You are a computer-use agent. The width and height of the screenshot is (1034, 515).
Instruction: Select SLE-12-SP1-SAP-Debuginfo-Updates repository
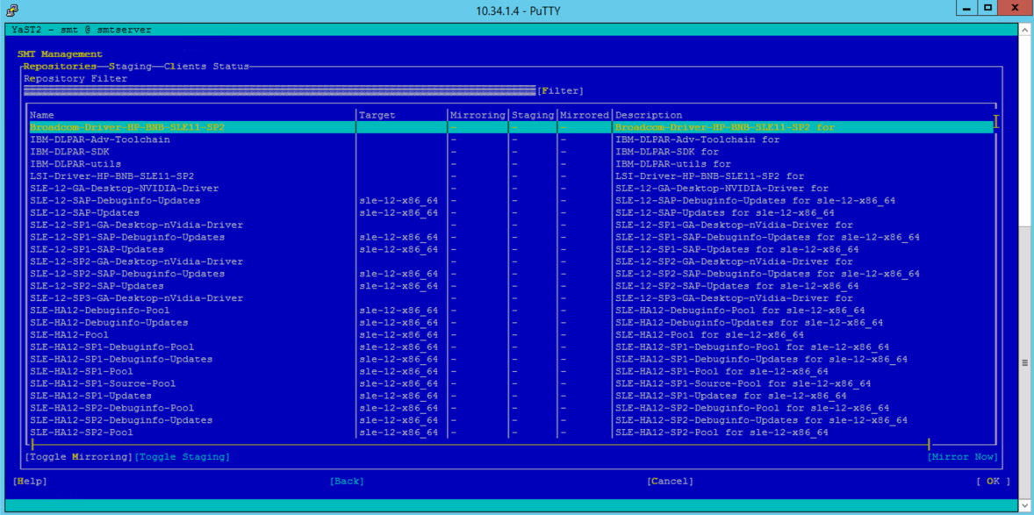click(x=127, y=238)
